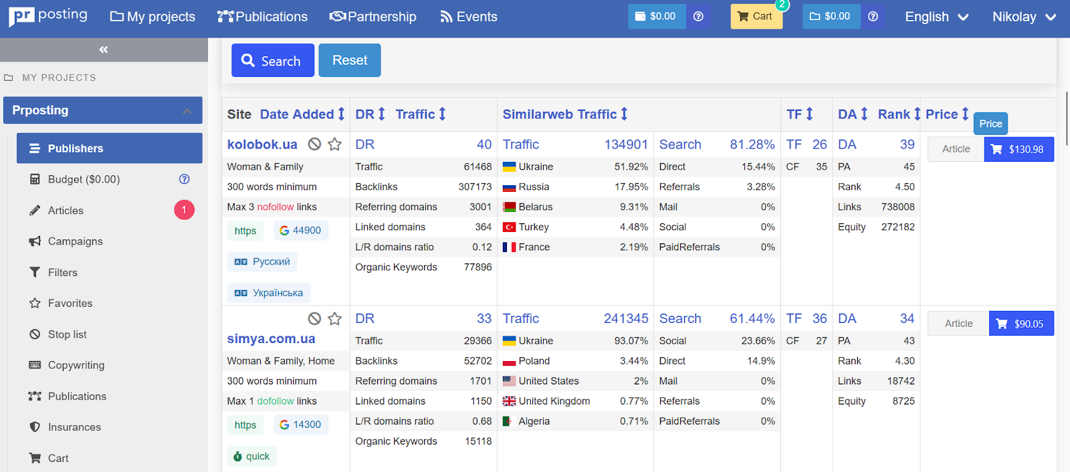This screenshot has width=1070, height=472.
Task: Add kolobok.ua article for $130.98
Action: [1019, 149]
